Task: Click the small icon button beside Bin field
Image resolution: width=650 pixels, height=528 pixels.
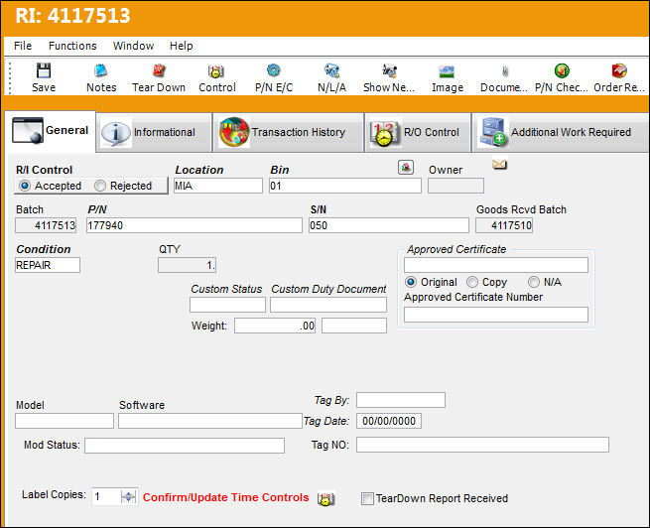Action: coord(406,167)
